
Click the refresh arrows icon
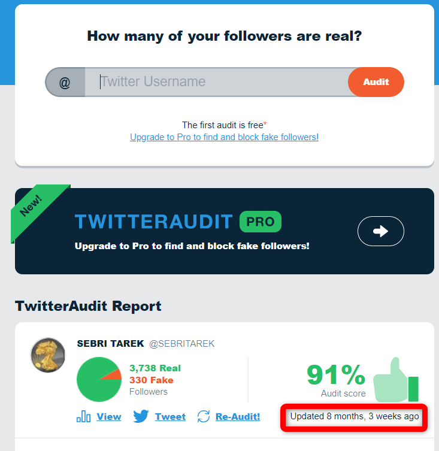pos(204,416)
